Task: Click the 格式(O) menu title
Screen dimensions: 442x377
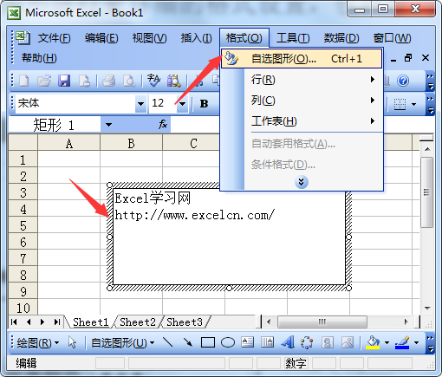Action: (244, 38)
